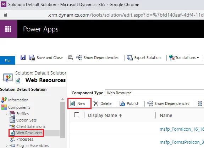The height and width of the screenshot is (148, 204).
Task: Select Option Sets in the tree
Action: pyautogui.click(x=26, y=120)
